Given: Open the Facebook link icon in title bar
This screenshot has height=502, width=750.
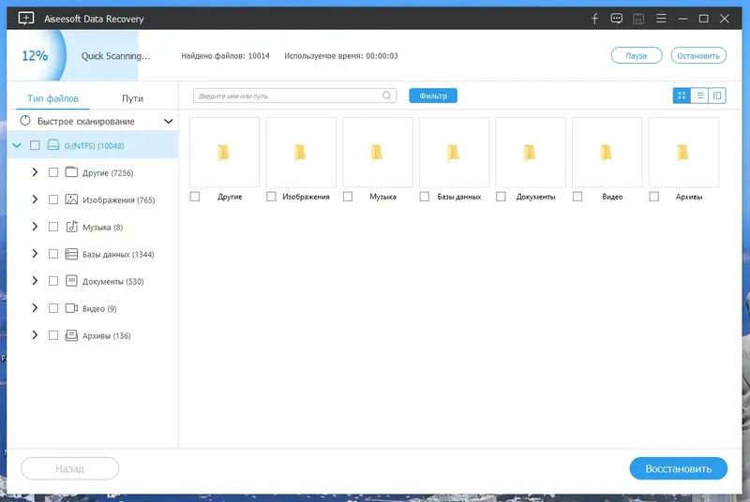Looking at the screenshot, I should (594, 19).
